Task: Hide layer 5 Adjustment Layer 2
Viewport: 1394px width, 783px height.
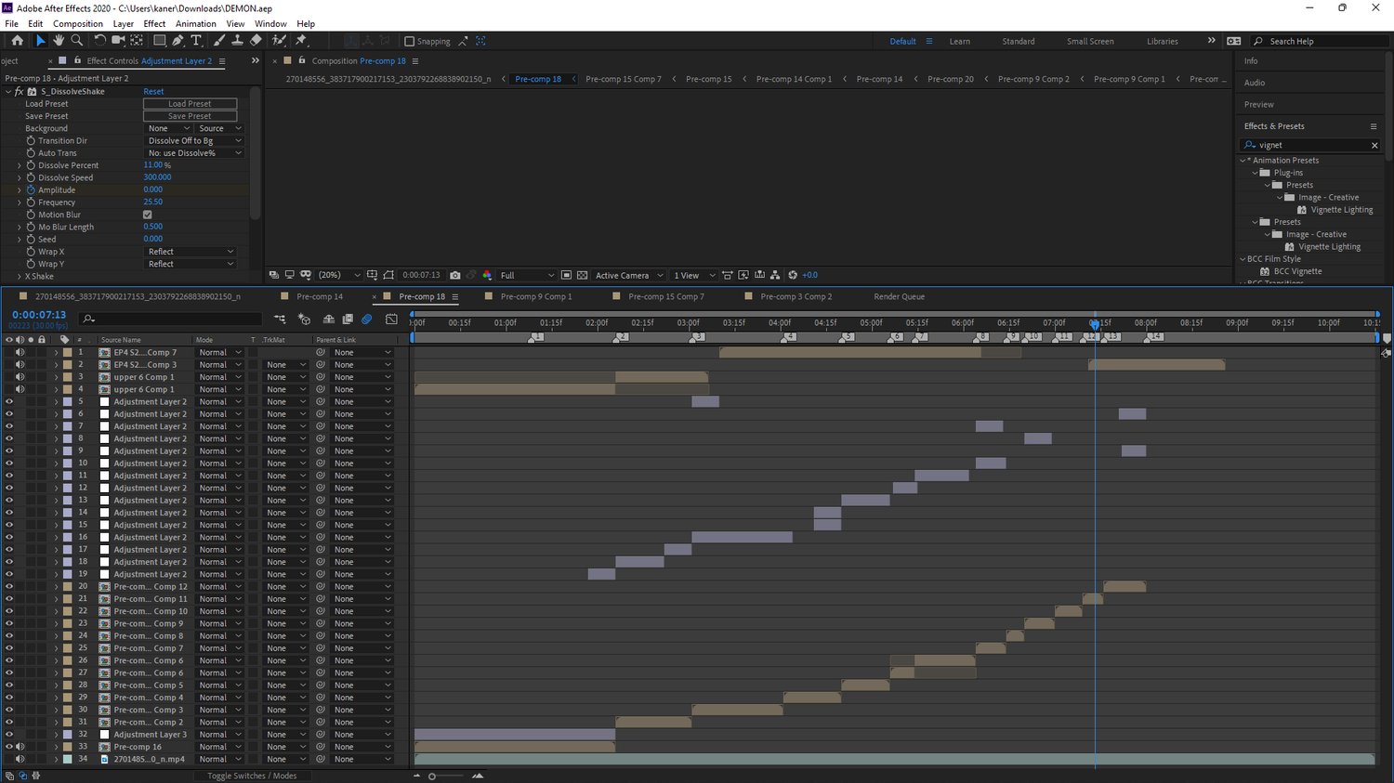Action: 9,402
